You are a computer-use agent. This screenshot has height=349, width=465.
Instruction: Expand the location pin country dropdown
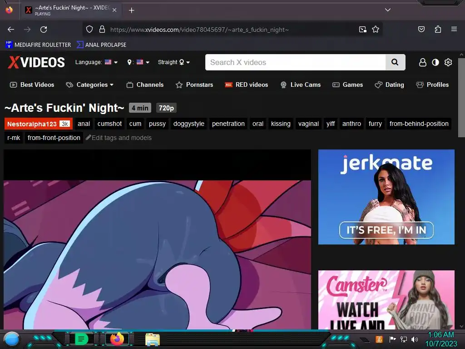(x=138, y=62)
